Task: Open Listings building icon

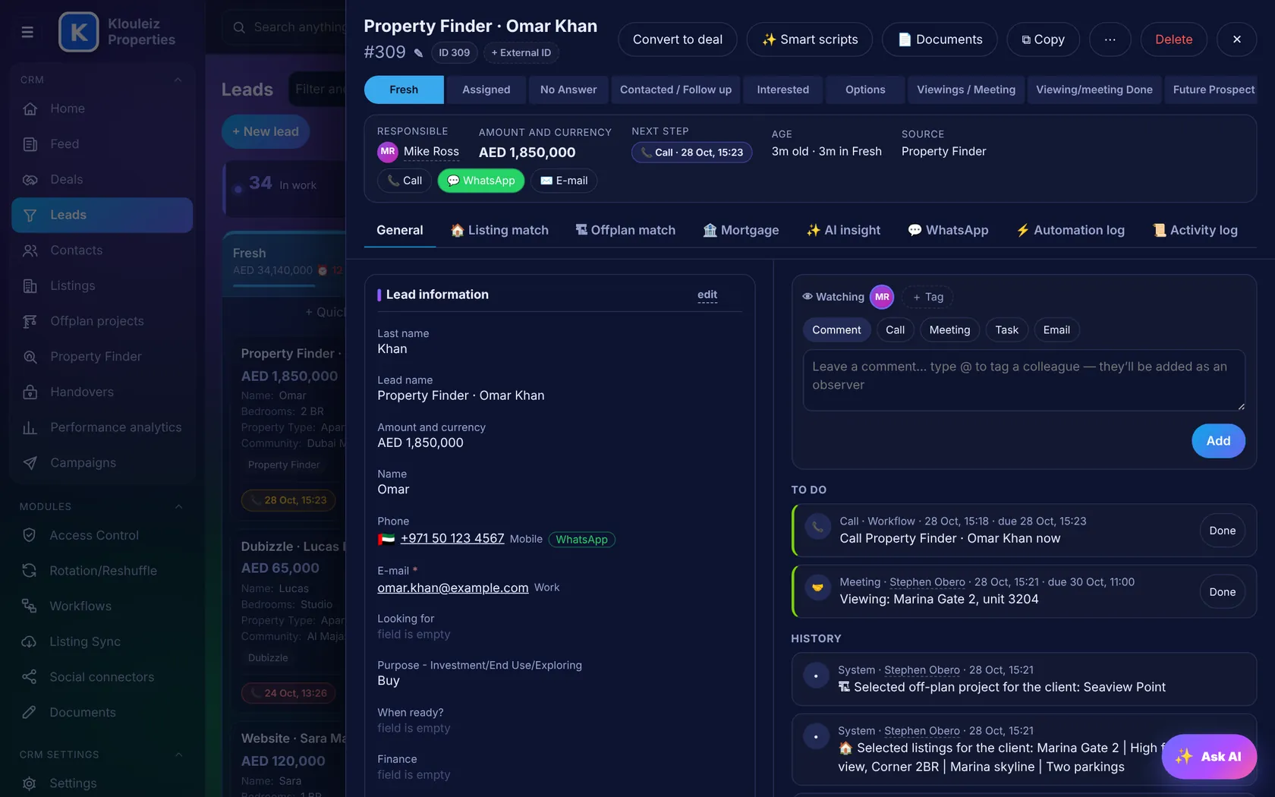Action: coord(30,286)
